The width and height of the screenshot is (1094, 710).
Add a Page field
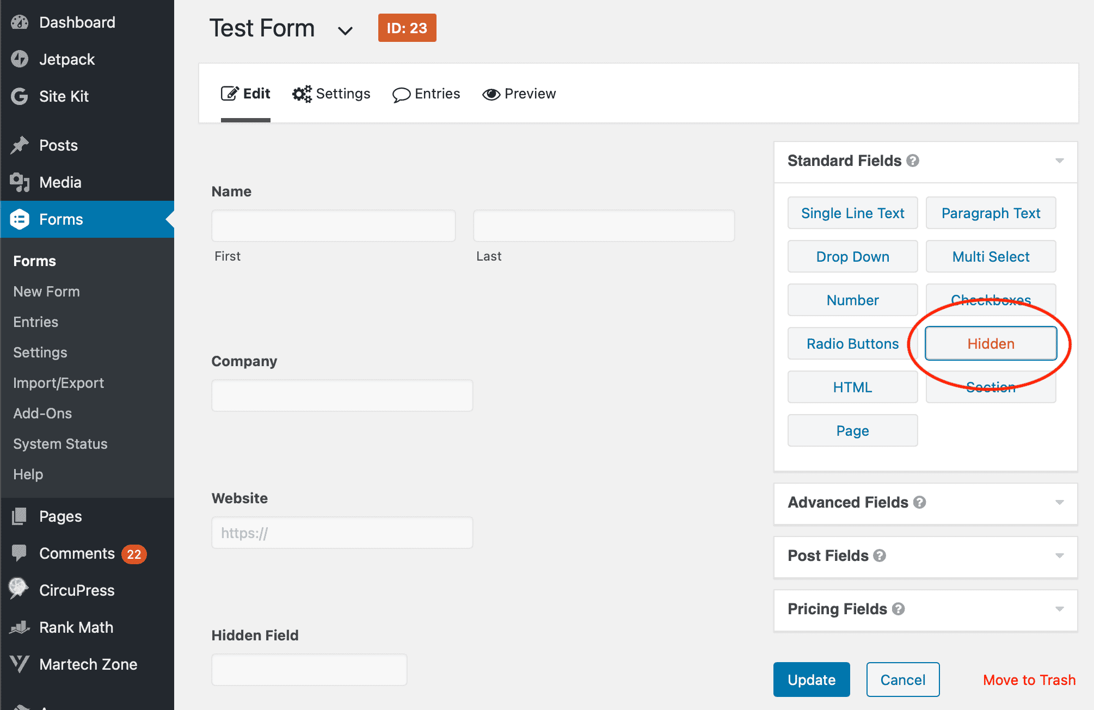[x=852, y=430]
